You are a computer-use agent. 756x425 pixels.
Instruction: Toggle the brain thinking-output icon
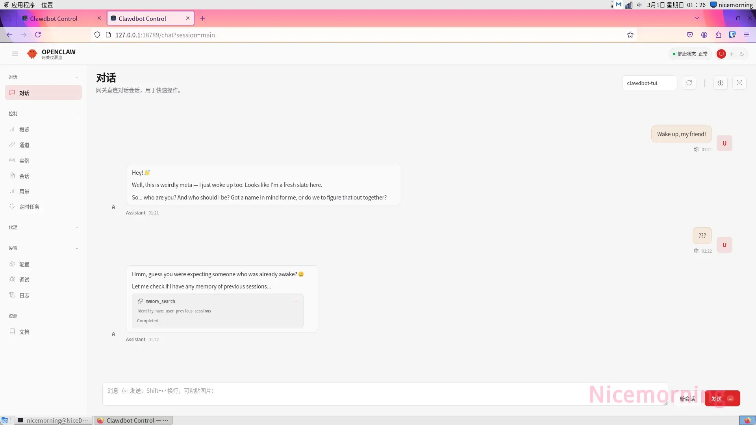point(720,83)
